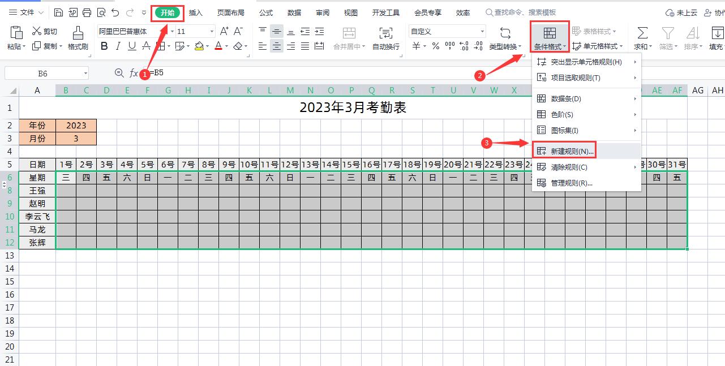Select the 剪切 Cut tool
The image size is (725, 366).
pos(45,31)
